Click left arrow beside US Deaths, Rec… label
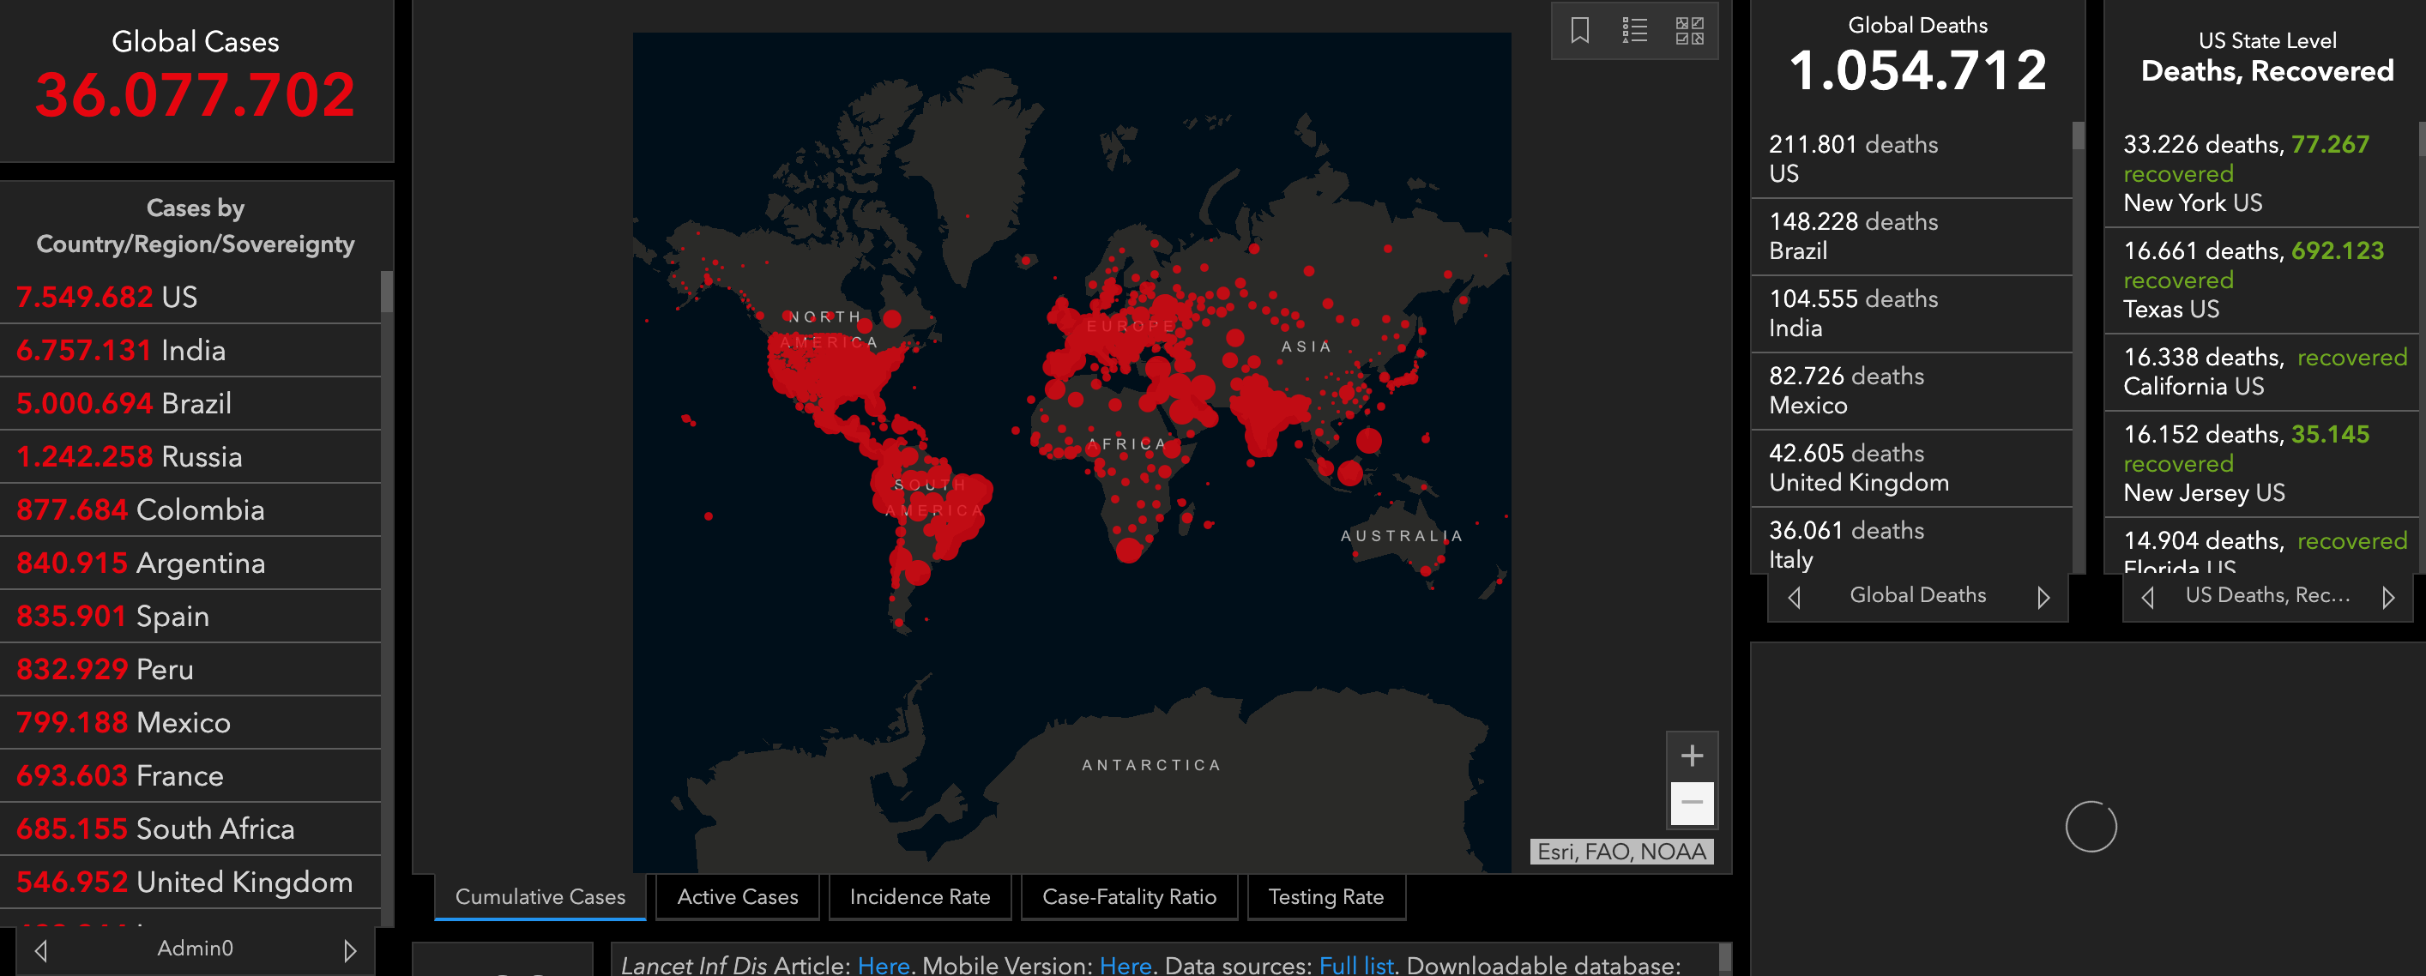 pos(2147,598)
